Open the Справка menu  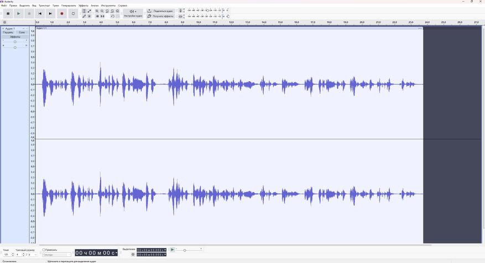(x=122, y=6)
